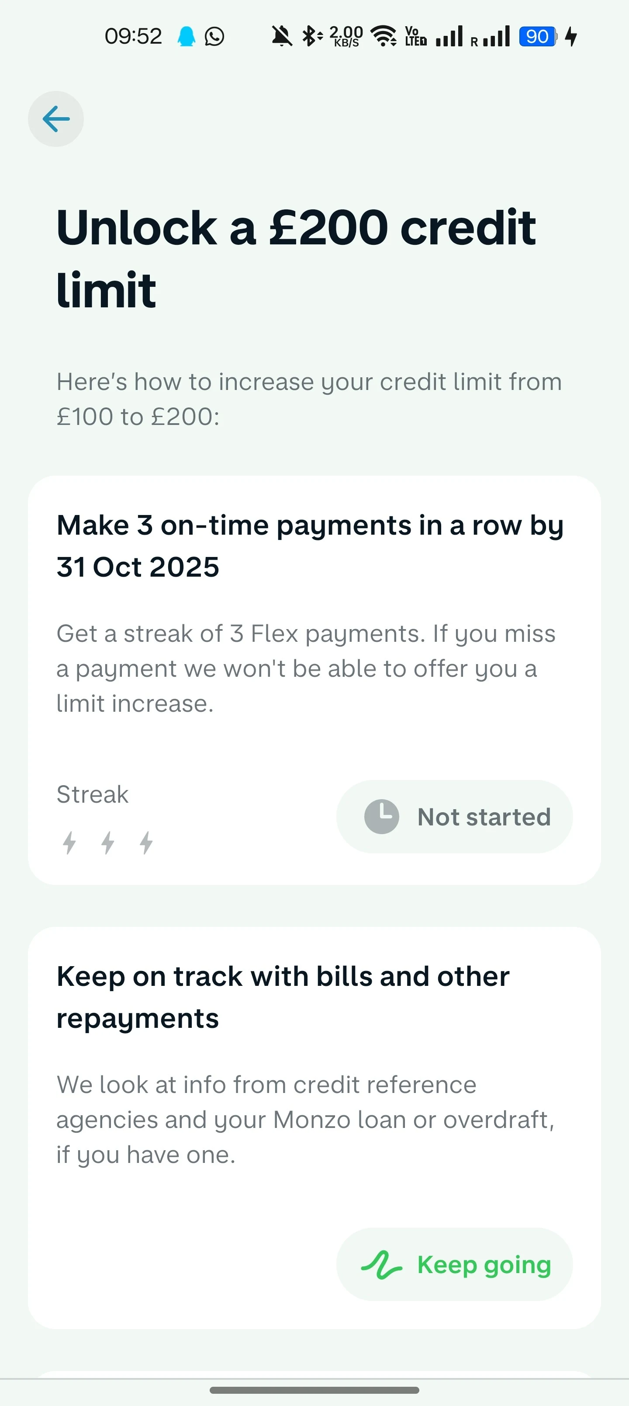This screenshot has width=629, height=1406.
Task: Tap the second streak lightning bolt
Action: click(108, 842)
